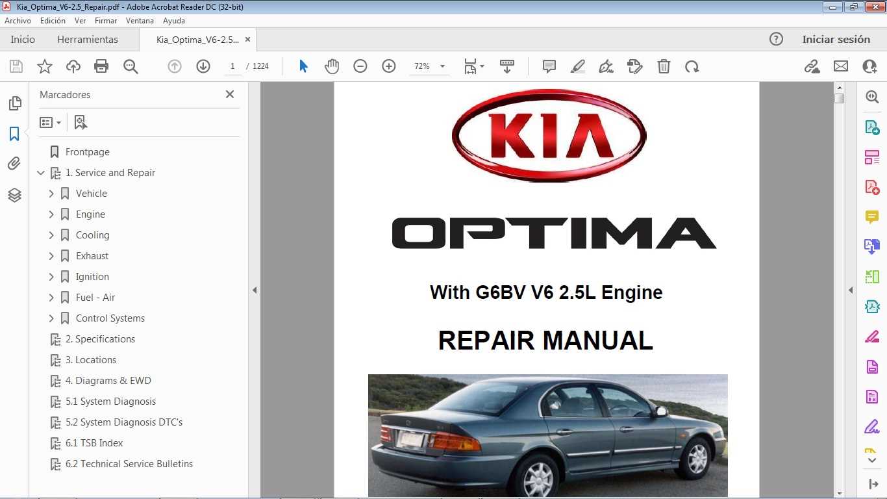887x499 pixels.
Task: Open 5.2 System Diagnosis DTC's bookmark
Action: (124, 422)
